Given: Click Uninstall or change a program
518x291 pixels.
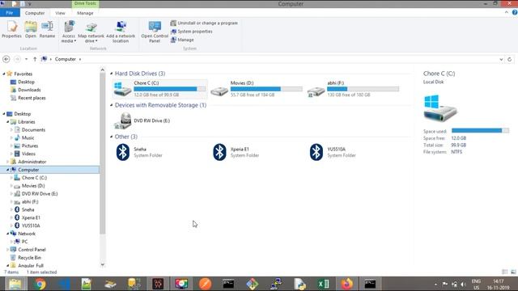Looking at the screenshot, I should [204, 23].
